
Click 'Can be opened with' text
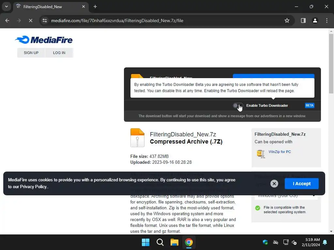point(273,142)
